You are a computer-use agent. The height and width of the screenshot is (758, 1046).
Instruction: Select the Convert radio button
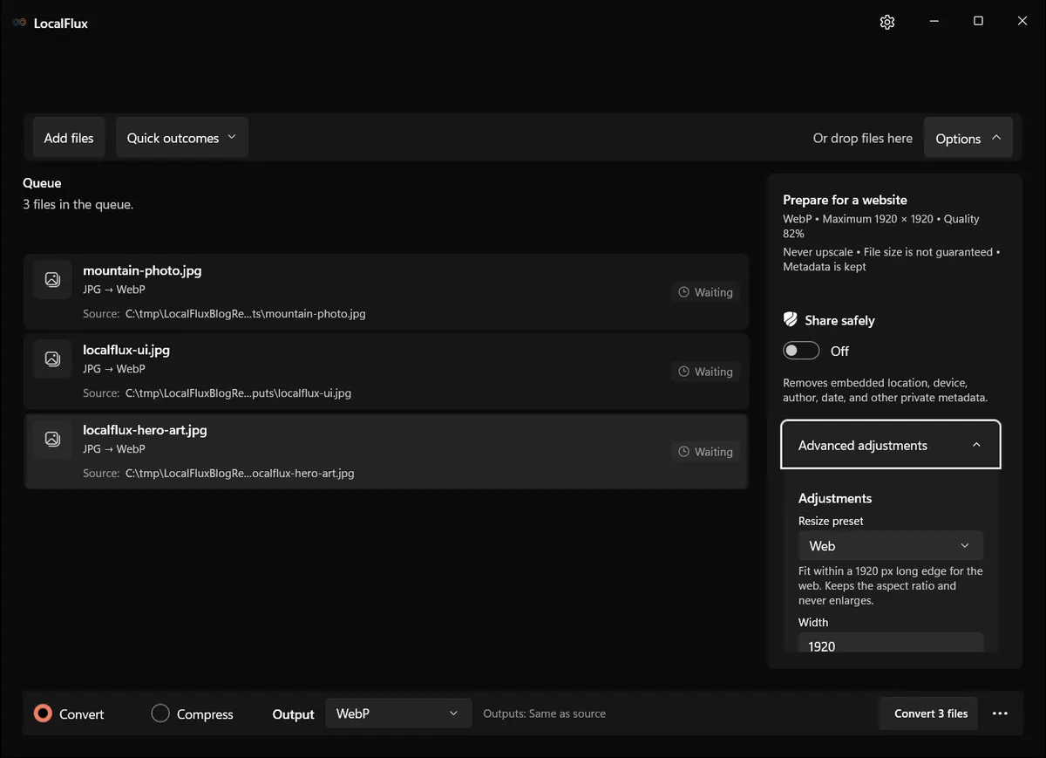coord(43,714)
